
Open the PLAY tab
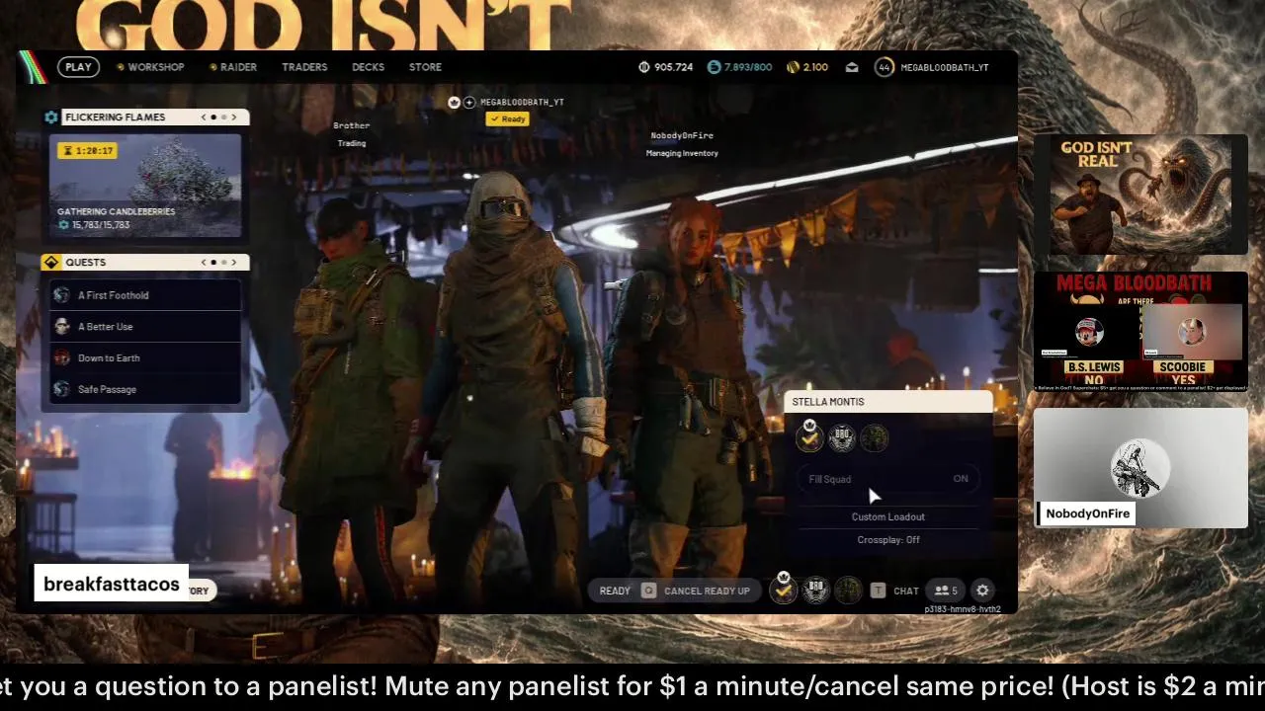(x=78, y=67)
